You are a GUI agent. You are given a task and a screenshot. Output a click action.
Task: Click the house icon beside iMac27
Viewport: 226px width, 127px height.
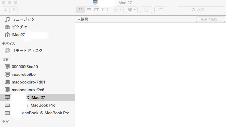(7, 35)
